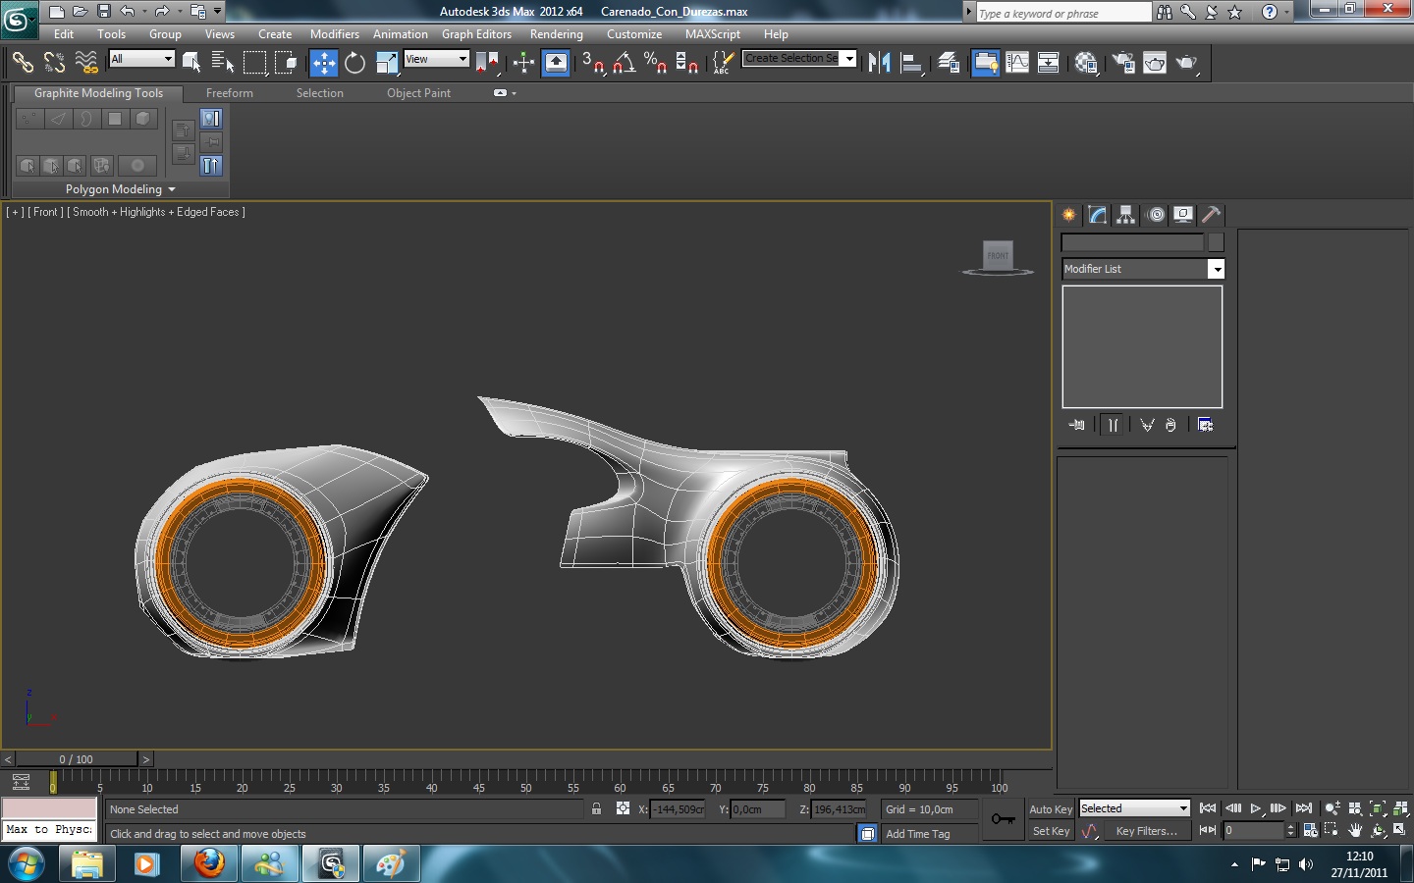Expand the Modifier List dropdown
Viewport: 1414px width, 883px height.
point(1216,269)
